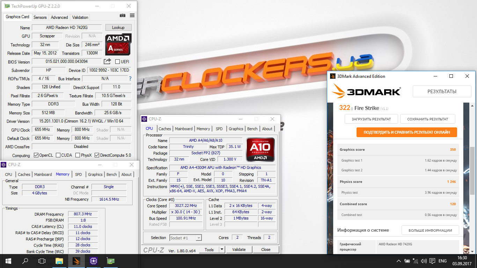Open SPD tab in rear CPU-Z Memory window

tap(79, 174)
